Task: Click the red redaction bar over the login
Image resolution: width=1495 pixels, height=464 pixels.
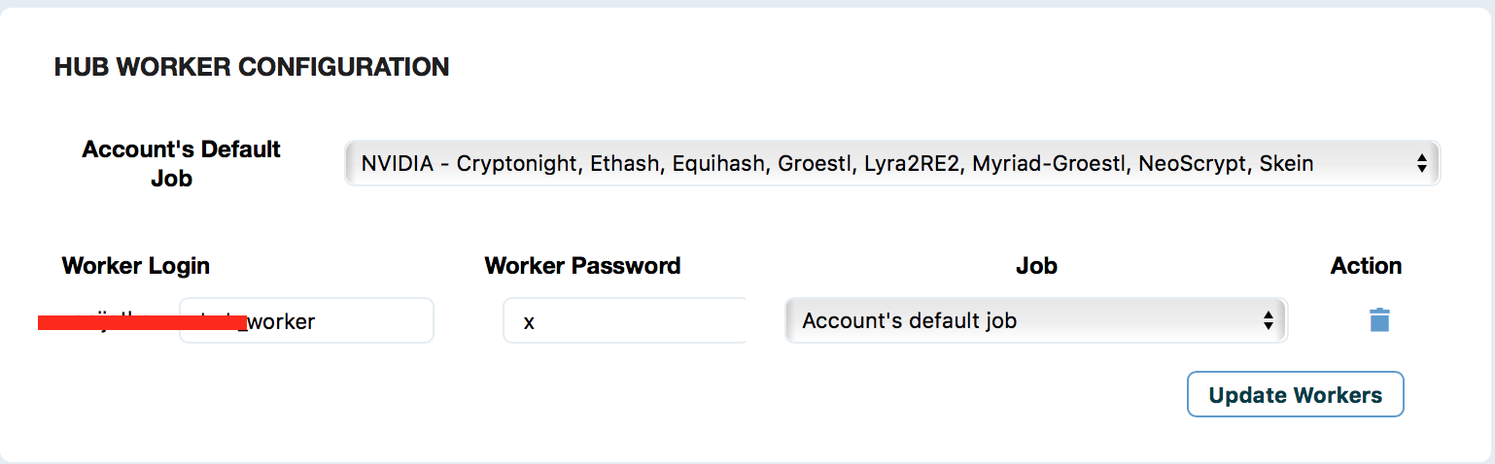Action: pyautogui.click(x=141, y=323)
